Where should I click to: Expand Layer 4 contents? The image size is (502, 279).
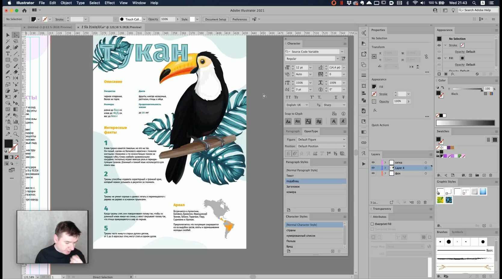pyautogui.click(x=385, y=168)
